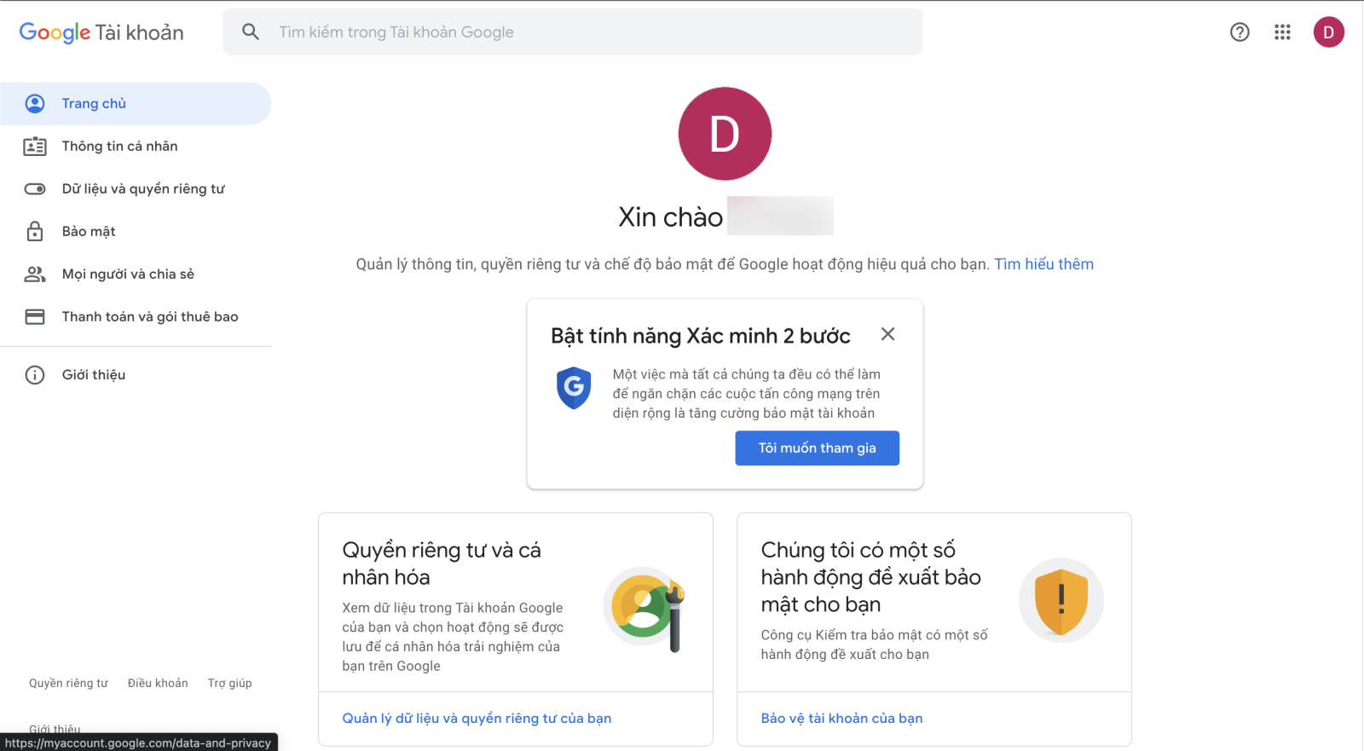Click the Thanh toán và gói thuê bao card icon
The height and width of the screenshot is (751, 1364).
(35, 316)
